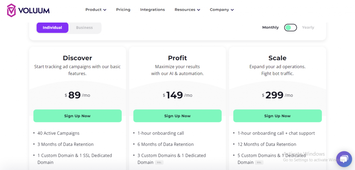Sign up for the Profit plan
Screen dimensions: 355x170
(x=177, y=116)
